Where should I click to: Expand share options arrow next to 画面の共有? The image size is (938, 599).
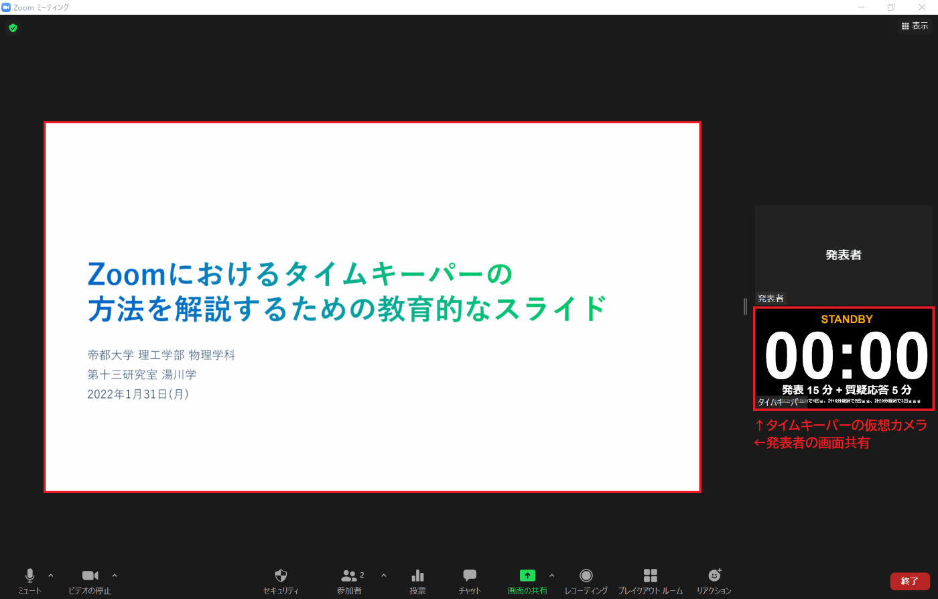point(552,576)
